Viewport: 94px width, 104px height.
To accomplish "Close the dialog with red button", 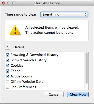I will [4, 3].
